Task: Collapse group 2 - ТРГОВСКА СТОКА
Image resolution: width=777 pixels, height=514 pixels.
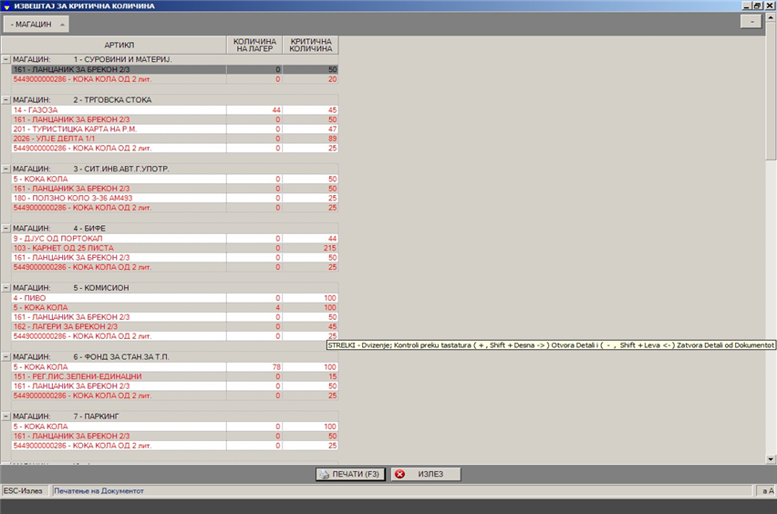Action: (5, 100)
